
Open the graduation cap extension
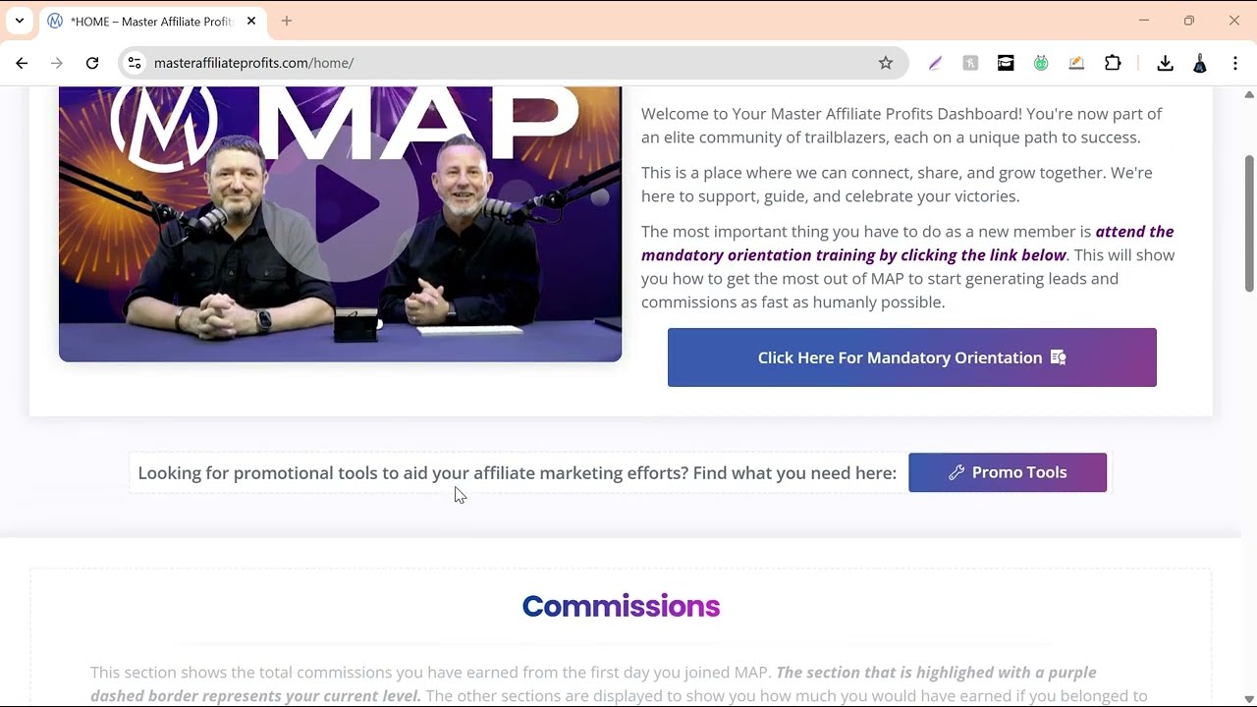[x=1006, y=63]
